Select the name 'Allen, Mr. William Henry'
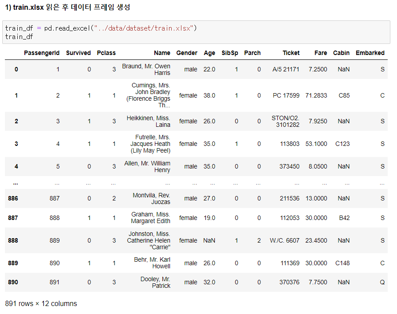The height and width of the screenshot is (314, 397). coord(147,167)
